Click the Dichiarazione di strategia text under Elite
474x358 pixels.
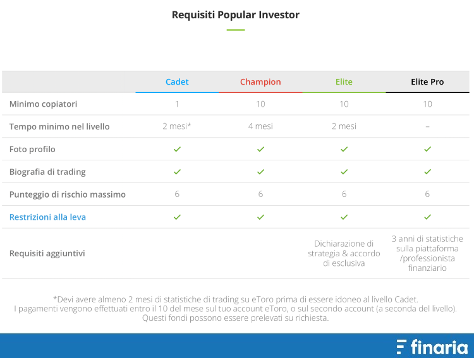344,253
